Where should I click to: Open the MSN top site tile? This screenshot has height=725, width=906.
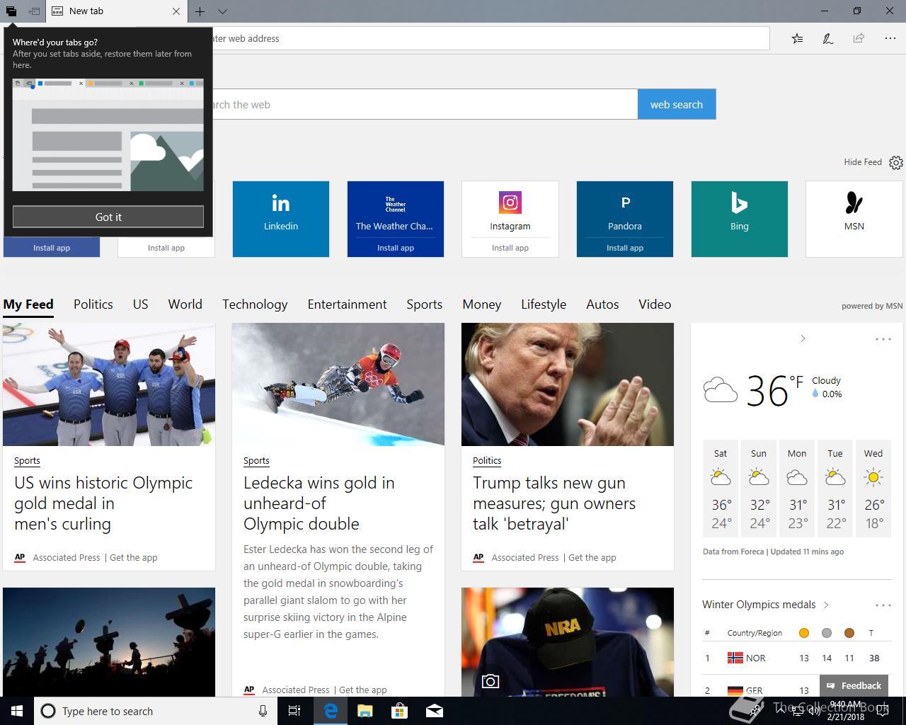[x=854, y=219]
